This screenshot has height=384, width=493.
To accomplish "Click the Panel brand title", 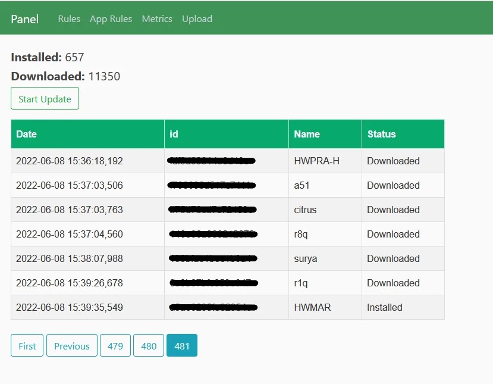I will click(24, 19).
